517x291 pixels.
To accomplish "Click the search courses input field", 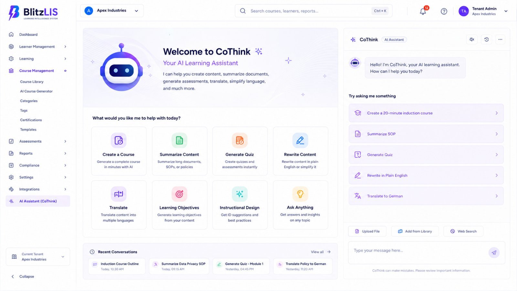I will 313,11.
